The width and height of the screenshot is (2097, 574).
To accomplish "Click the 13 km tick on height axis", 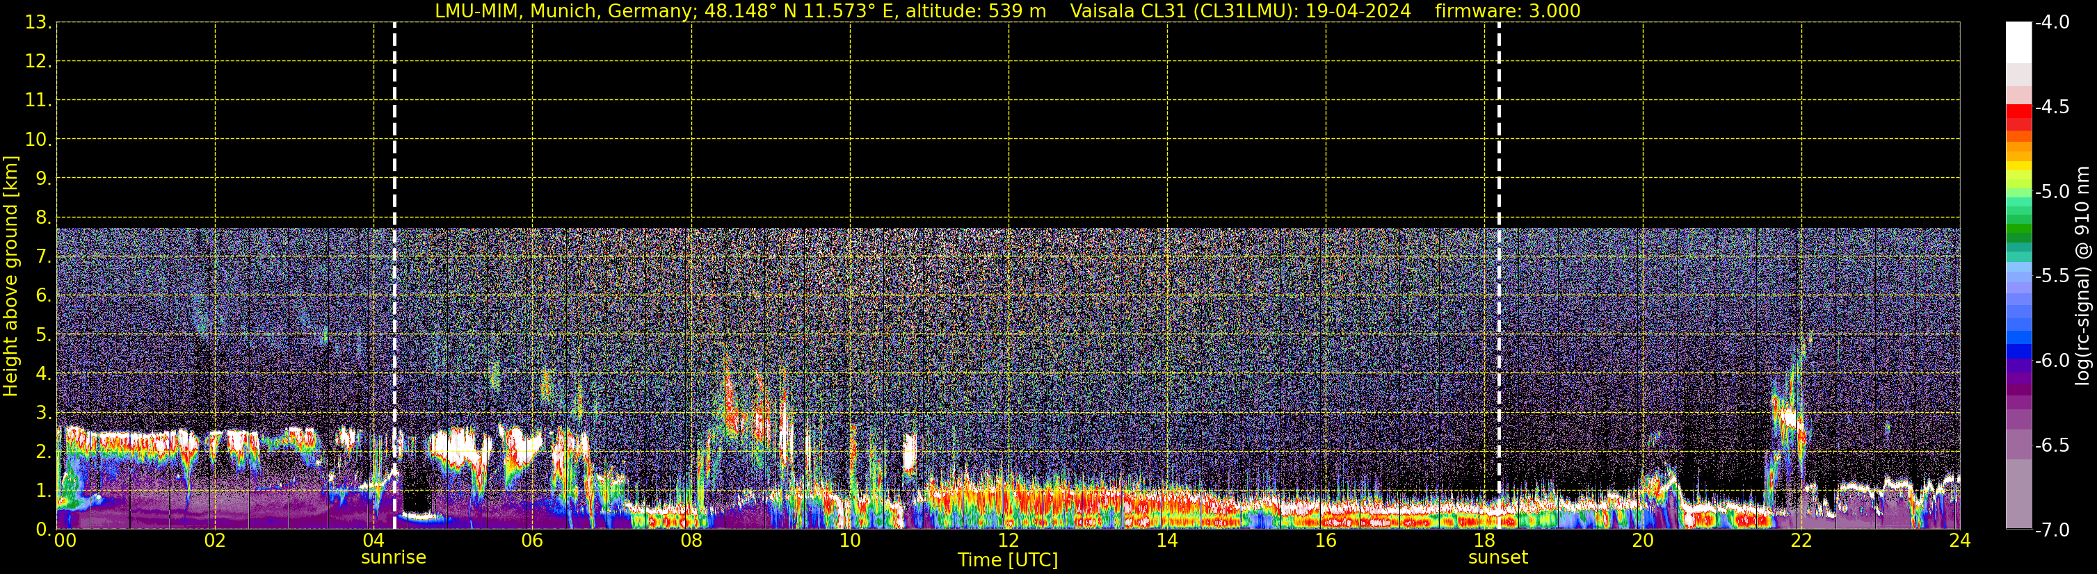I will point(38,23).
